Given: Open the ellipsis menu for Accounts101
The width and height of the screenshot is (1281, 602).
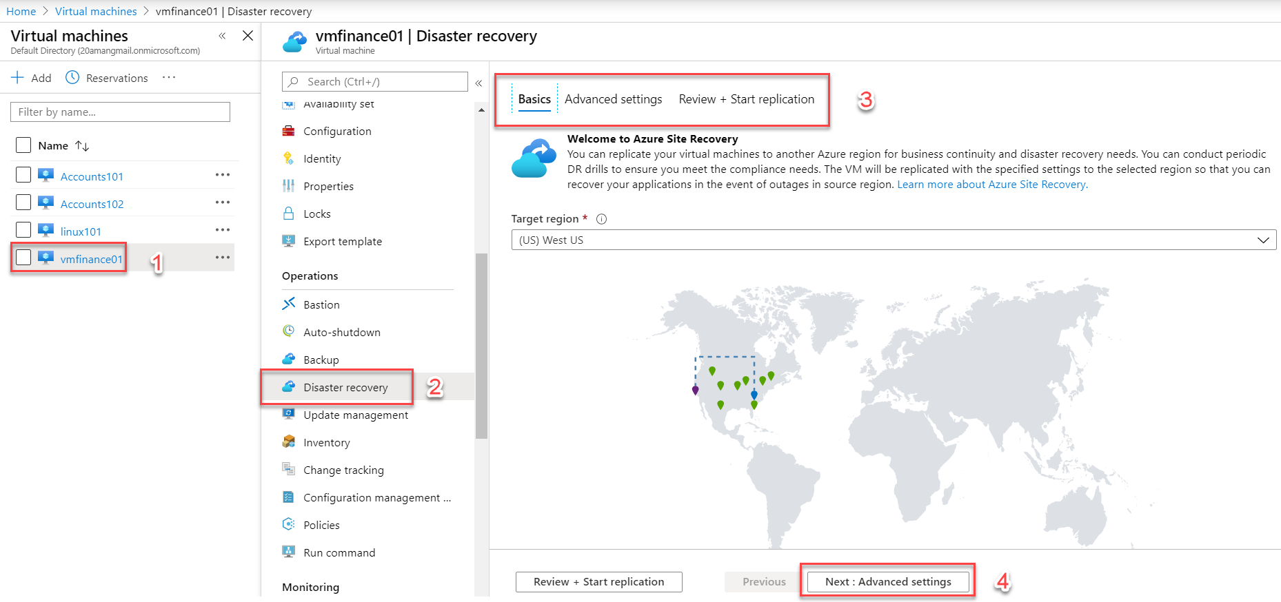Looking at the screenshot, I should click(223, 175).
